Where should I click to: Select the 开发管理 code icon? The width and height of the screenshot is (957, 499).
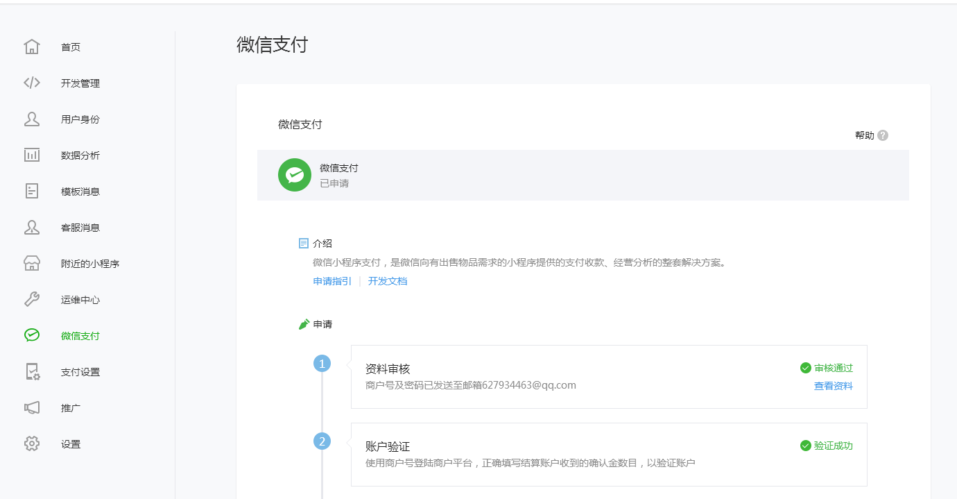[x=32, y=83]
